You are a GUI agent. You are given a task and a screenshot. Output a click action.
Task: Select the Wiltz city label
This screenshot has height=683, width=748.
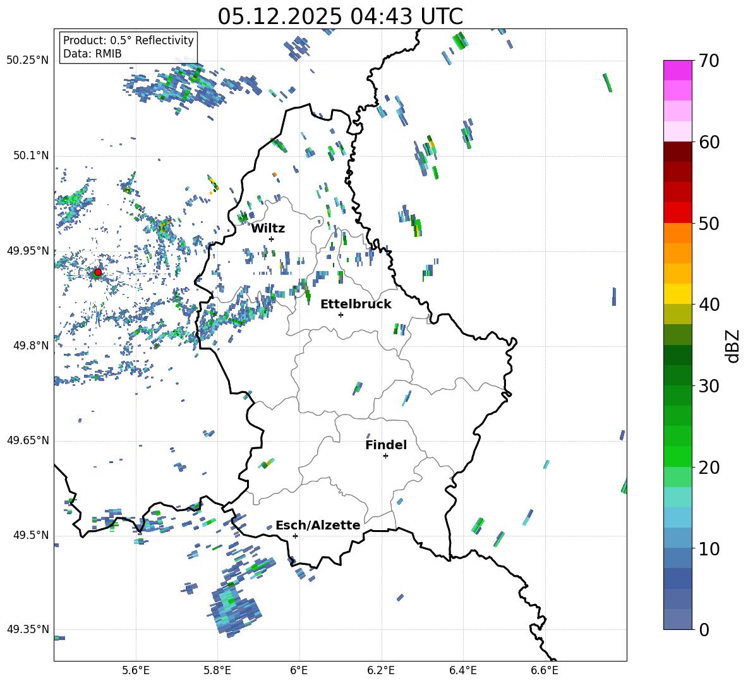[268, 228]
